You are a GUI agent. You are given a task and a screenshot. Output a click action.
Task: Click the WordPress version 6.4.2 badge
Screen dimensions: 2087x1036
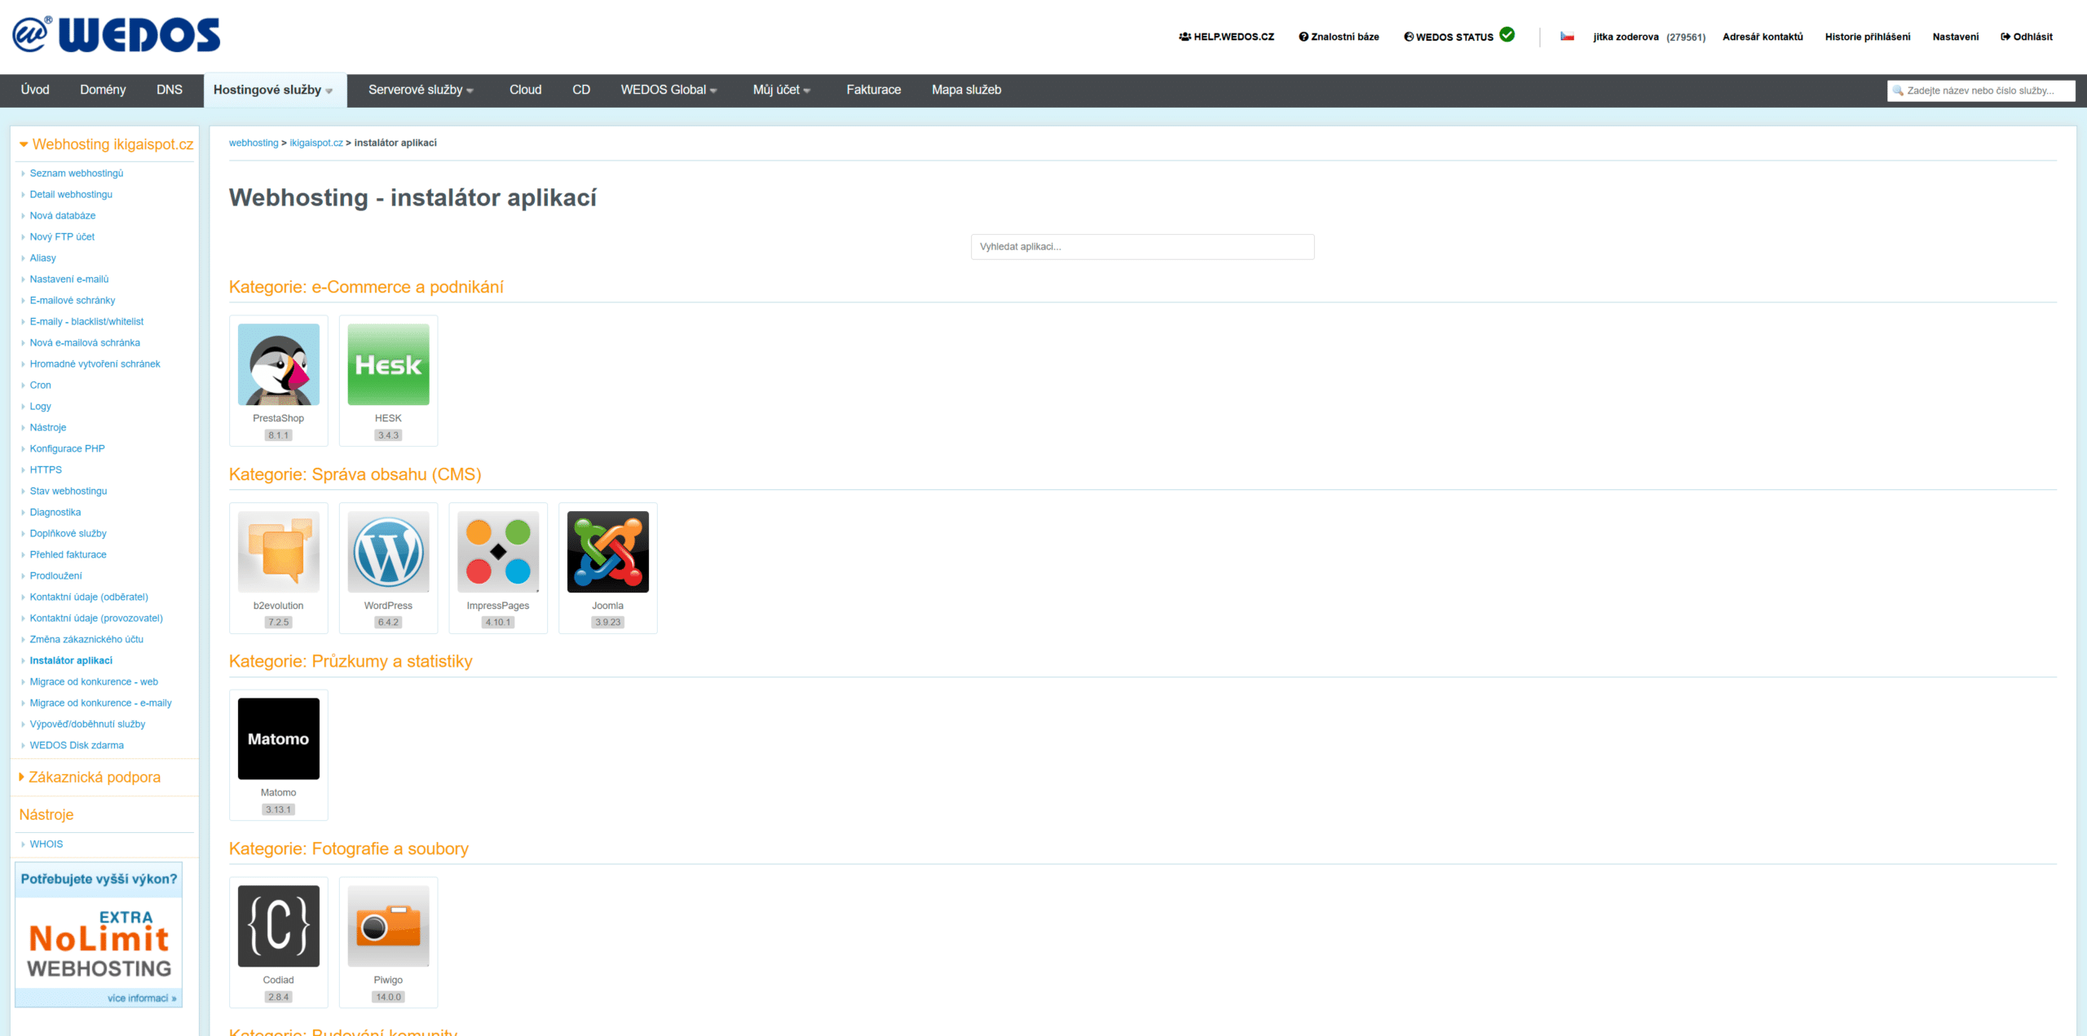coord(388,622)
